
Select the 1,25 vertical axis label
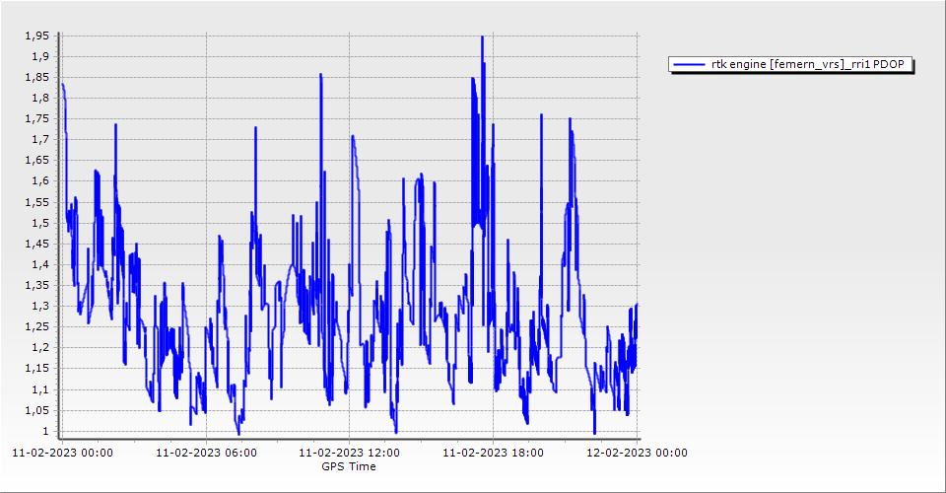[x=38, y=327]
